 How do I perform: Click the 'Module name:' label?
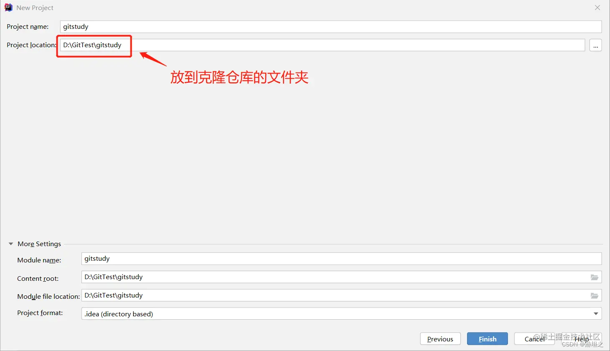click(39, 260)
